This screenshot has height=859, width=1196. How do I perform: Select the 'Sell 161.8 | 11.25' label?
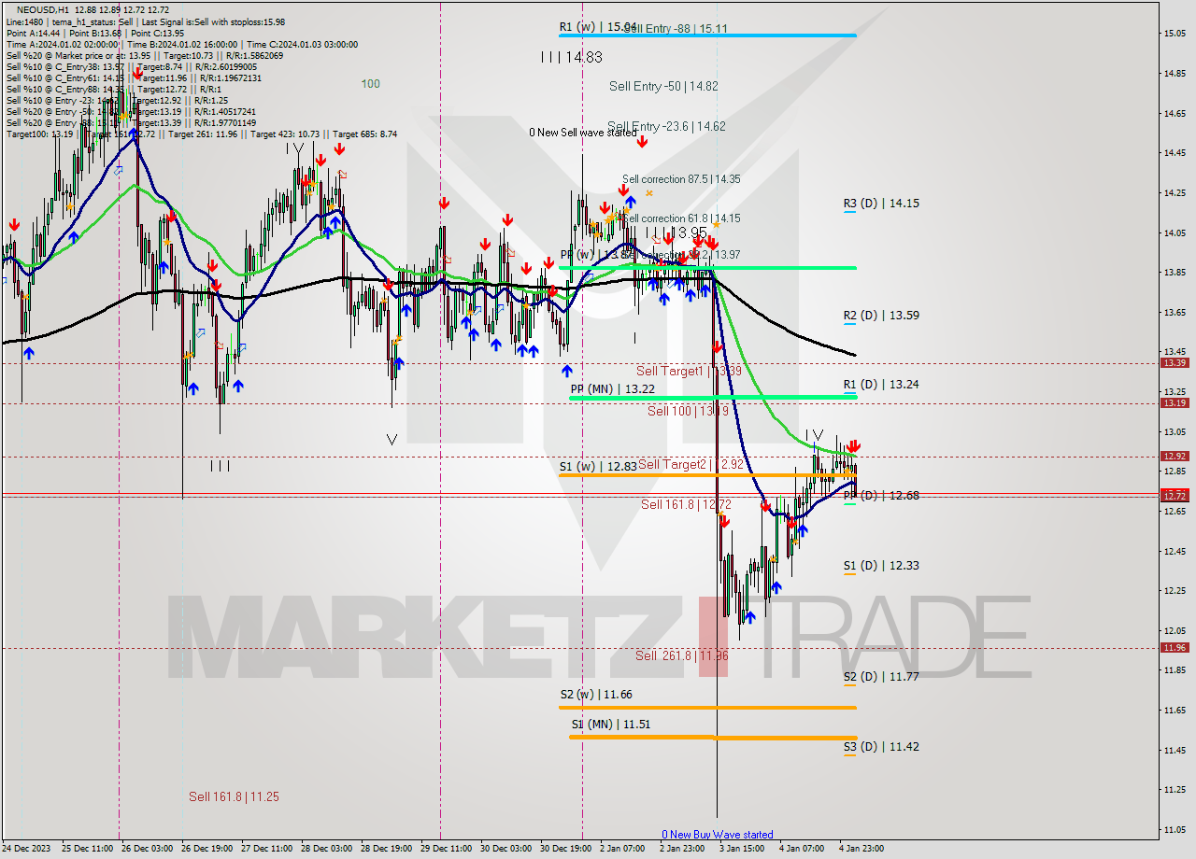click(234, 796)
